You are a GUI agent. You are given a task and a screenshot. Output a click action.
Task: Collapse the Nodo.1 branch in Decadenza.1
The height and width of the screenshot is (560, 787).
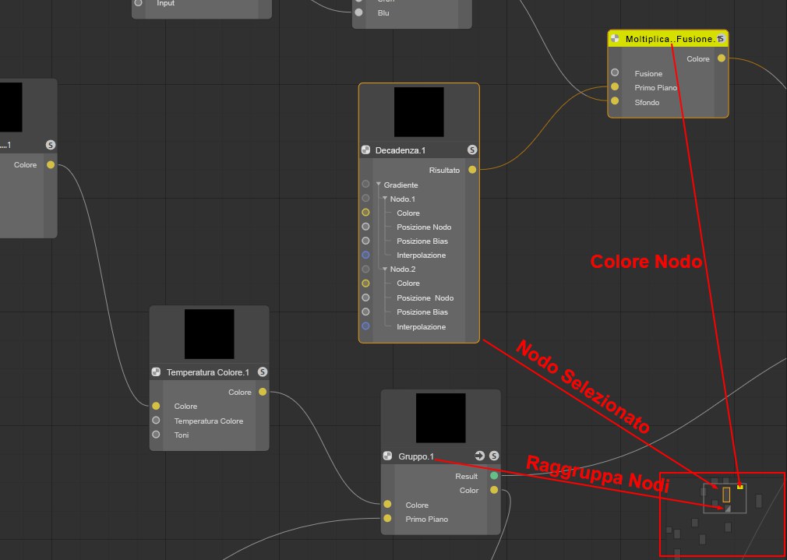point(385,199)
